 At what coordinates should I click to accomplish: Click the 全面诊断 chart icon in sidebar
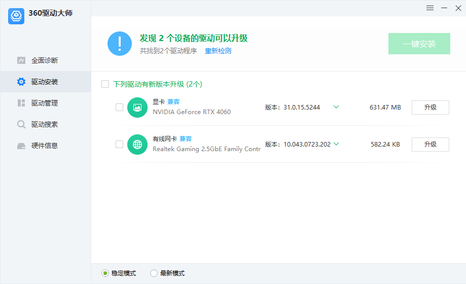tap(21, 60)
